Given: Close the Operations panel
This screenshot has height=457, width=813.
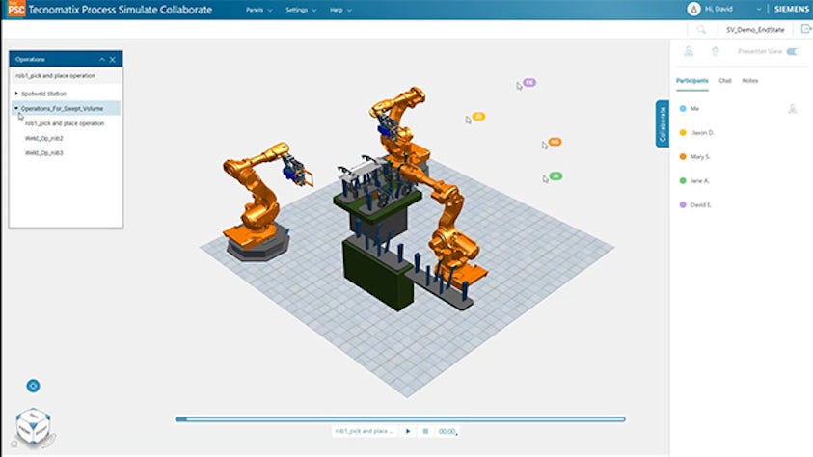Looking at the screenshot, I should point(113,60).
